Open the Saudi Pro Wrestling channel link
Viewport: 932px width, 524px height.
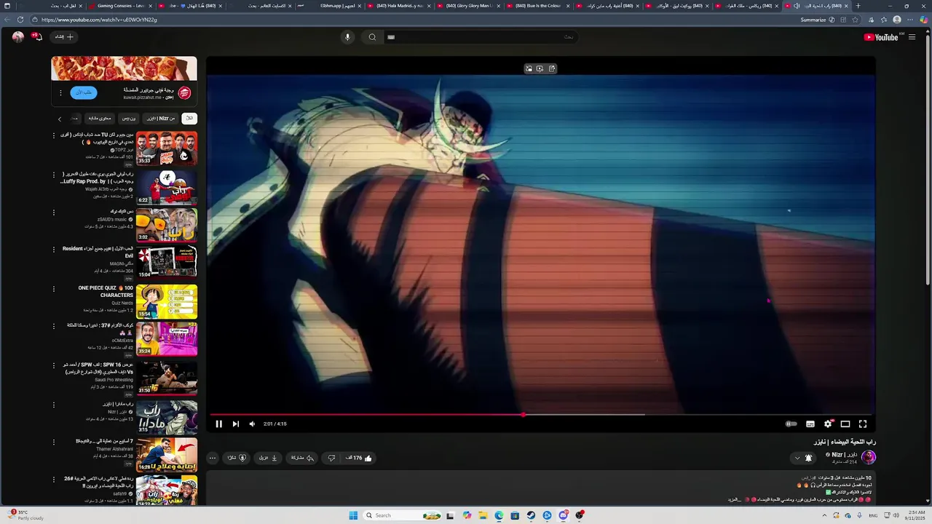114,380
